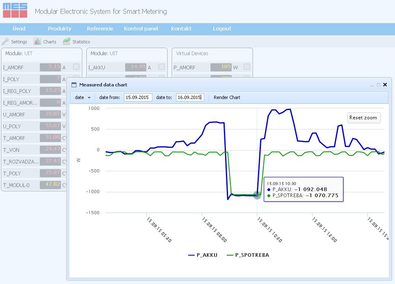Image resolution: width=395 pixels, height=284 pixels.
Task: Go to Kontrol panel menu item
Action: point(141,28)
